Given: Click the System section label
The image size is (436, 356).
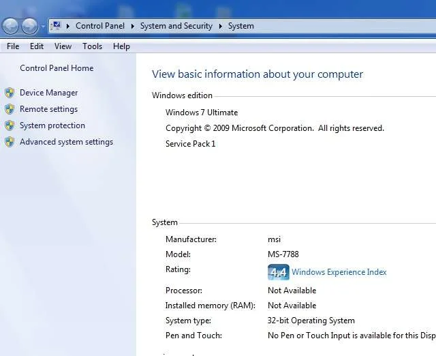Looking at the screenshot, I should (x=165, y=222).
